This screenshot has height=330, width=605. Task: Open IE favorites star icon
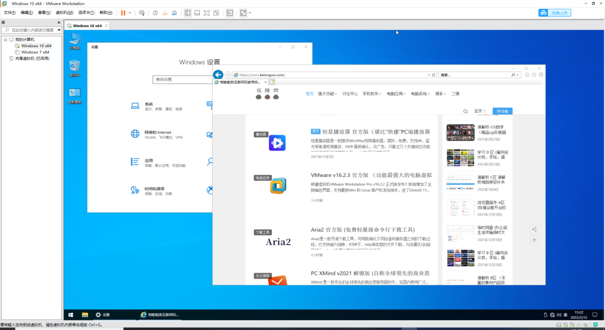coord(534,75)
